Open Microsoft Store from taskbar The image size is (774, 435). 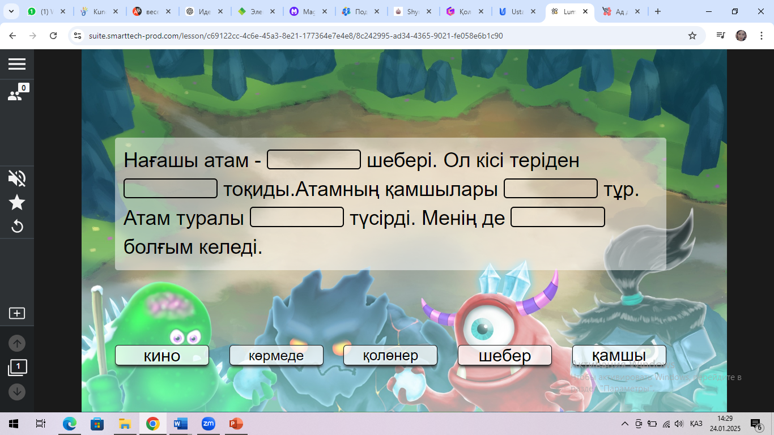point(97,424)
